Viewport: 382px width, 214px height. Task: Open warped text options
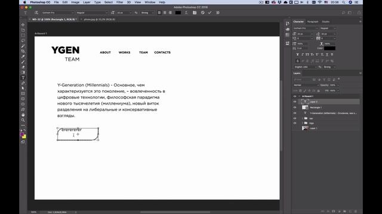(x=186, y=12)
